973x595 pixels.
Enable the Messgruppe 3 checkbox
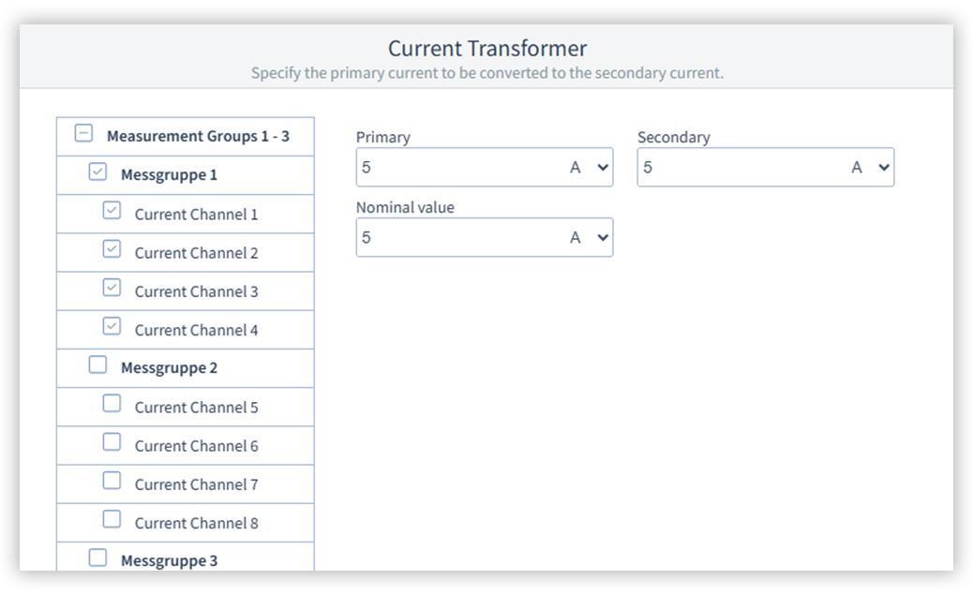click(x=97, y=558)
